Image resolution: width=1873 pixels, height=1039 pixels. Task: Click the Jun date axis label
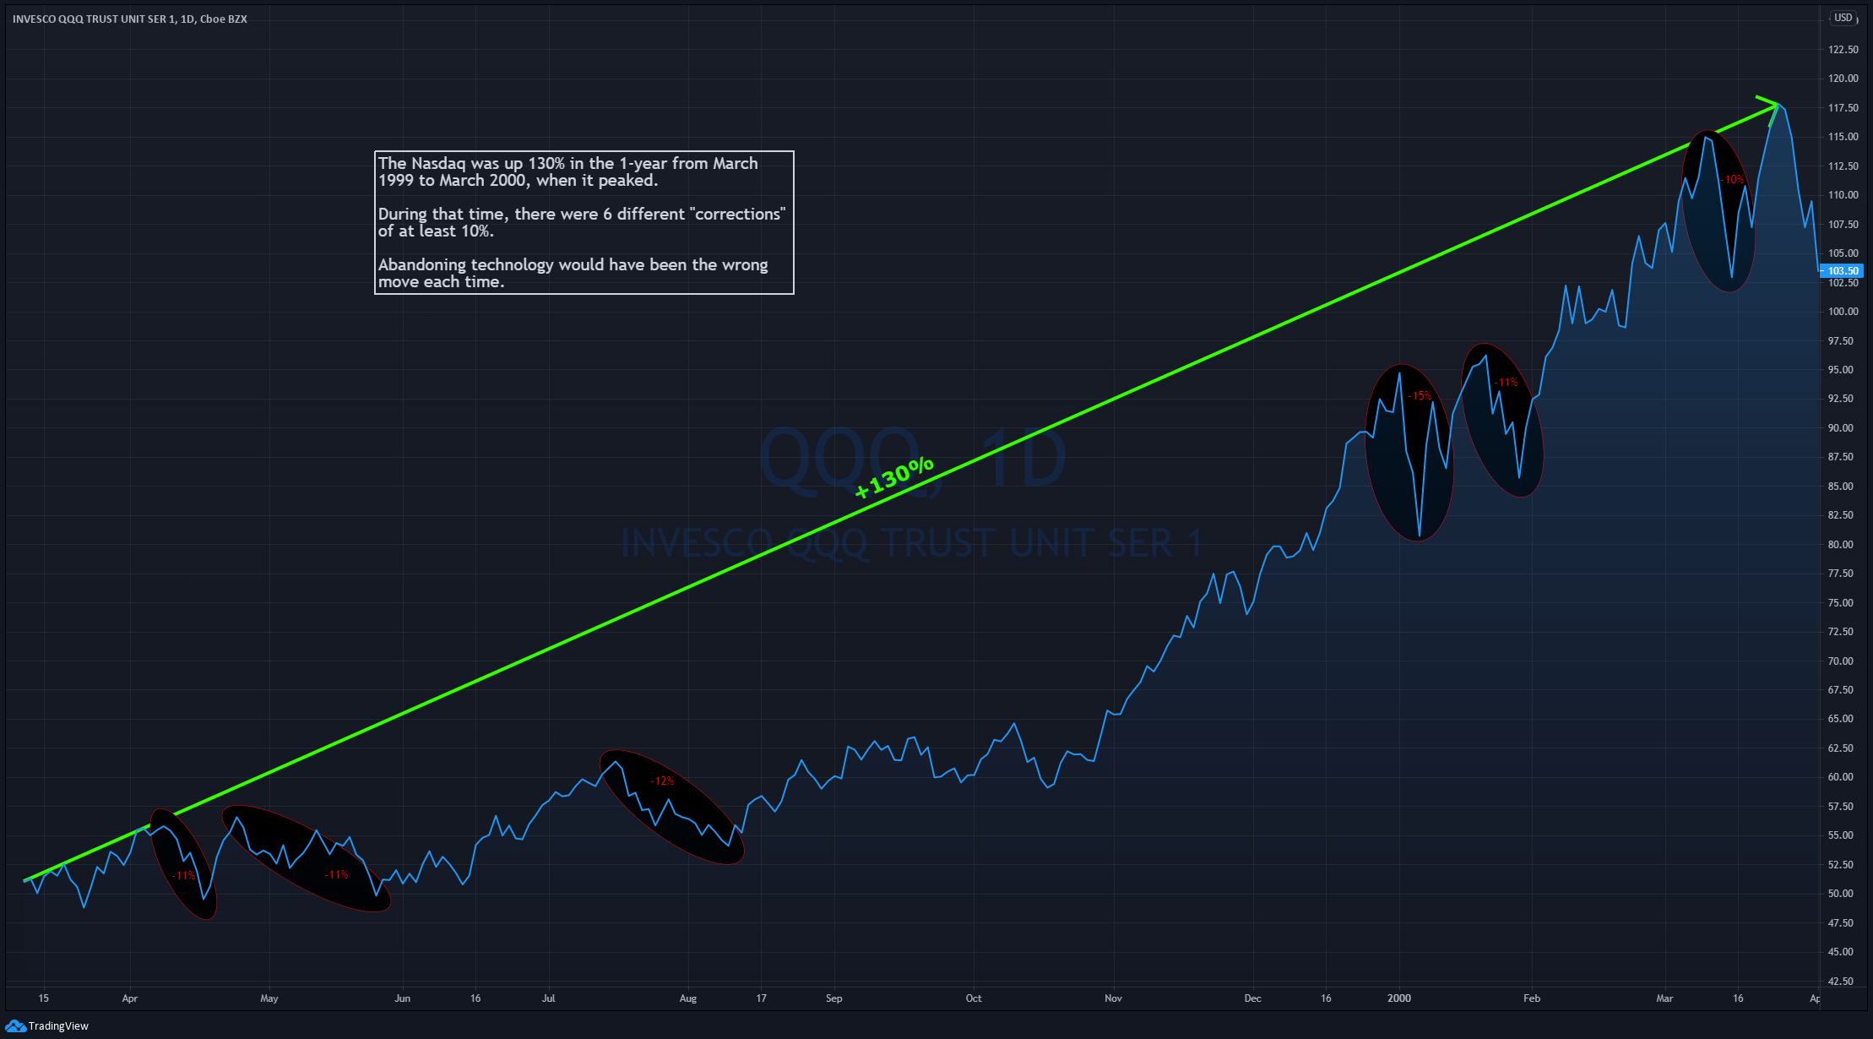click(403, 998)
